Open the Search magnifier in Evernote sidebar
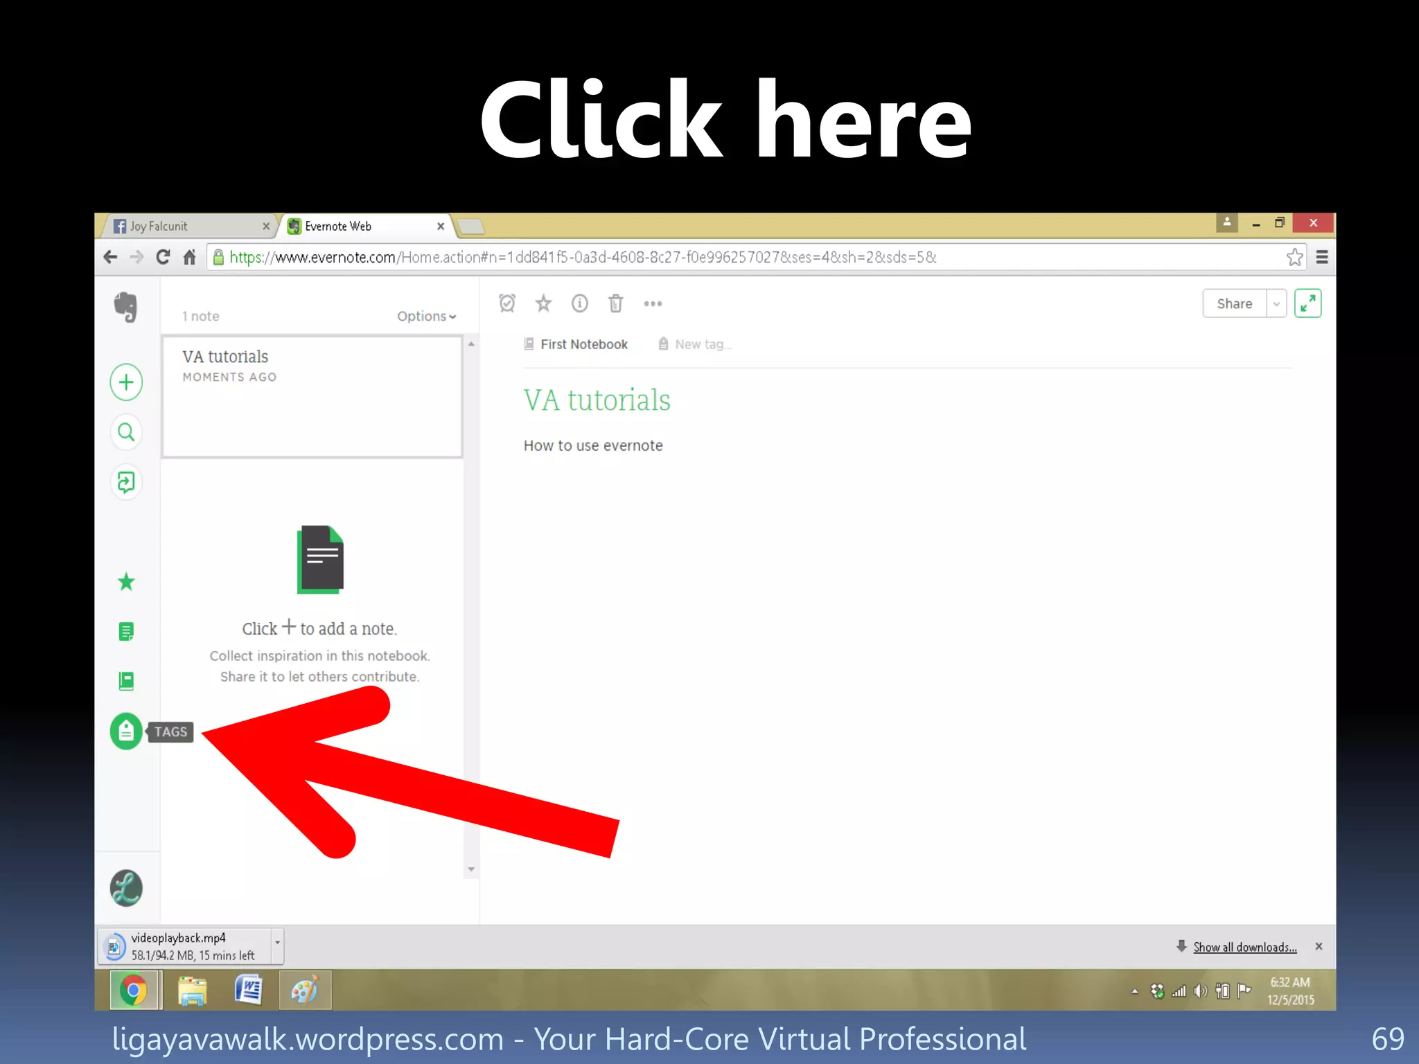This screenshot has width=1419, height=1064. coord(126,432)
